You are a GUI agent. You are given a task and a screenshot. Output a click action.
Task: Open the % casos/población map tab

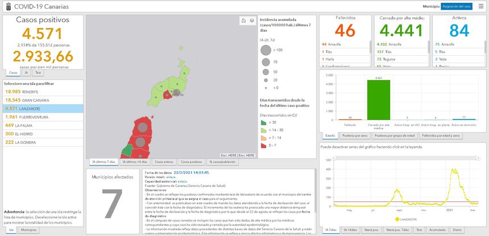pos(223,162)
